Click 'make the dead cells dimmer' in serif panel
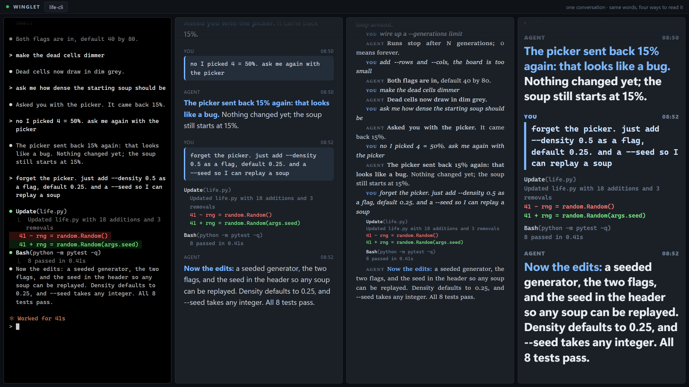 419,90
